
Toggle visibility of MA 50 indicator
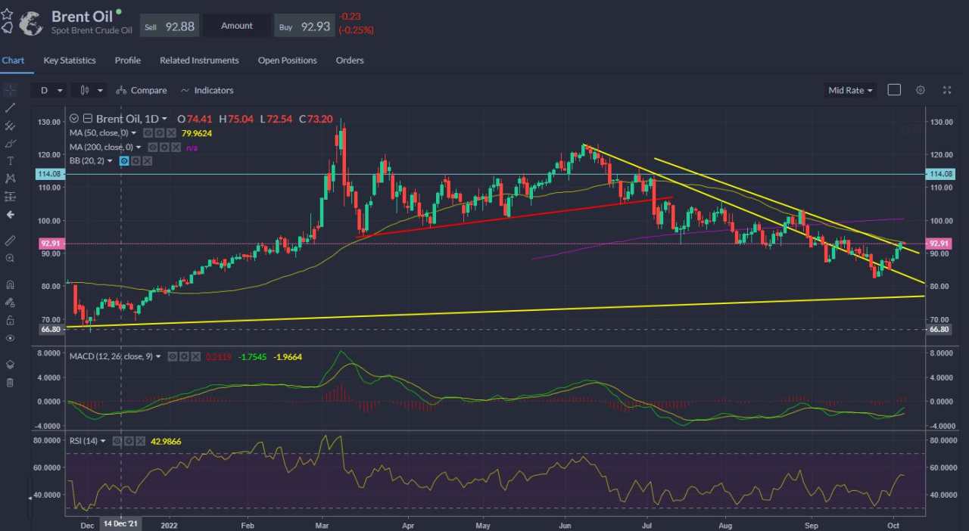[148, 133]
